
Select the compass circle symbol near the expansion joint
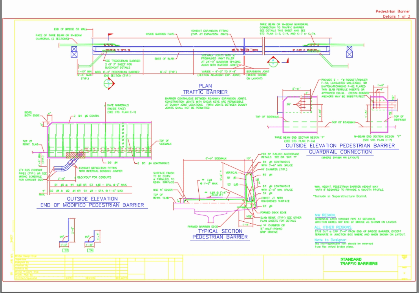(273, 62)
